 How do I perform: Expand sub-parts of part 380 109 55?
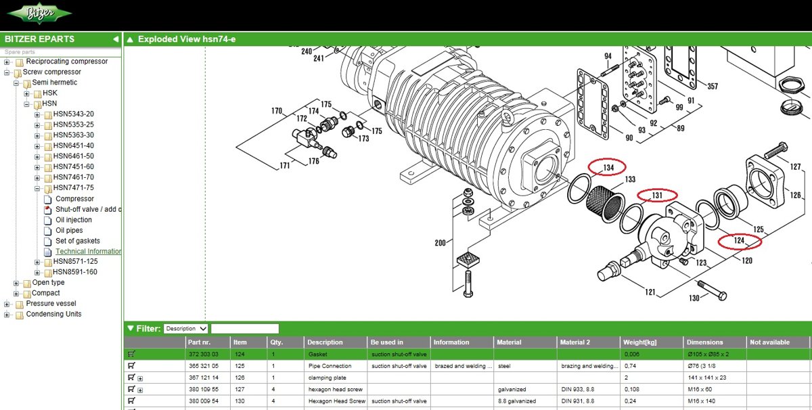140,390
